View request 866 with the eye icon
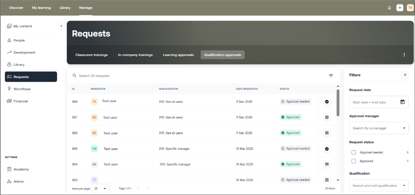415x195 pixels. (327, 133)
